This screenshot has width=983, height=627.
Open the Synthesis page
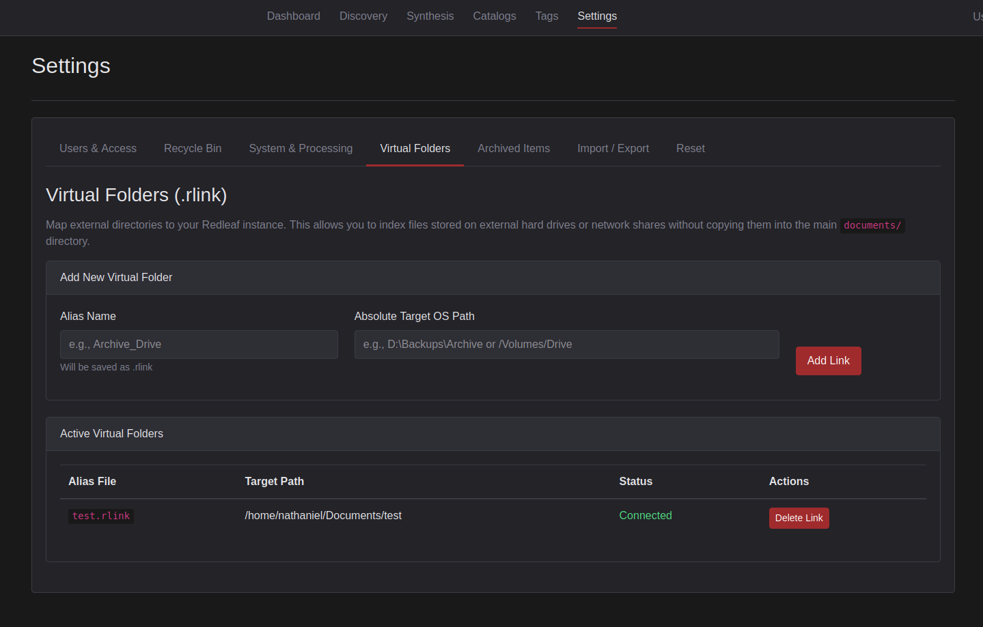pos(430,16)
